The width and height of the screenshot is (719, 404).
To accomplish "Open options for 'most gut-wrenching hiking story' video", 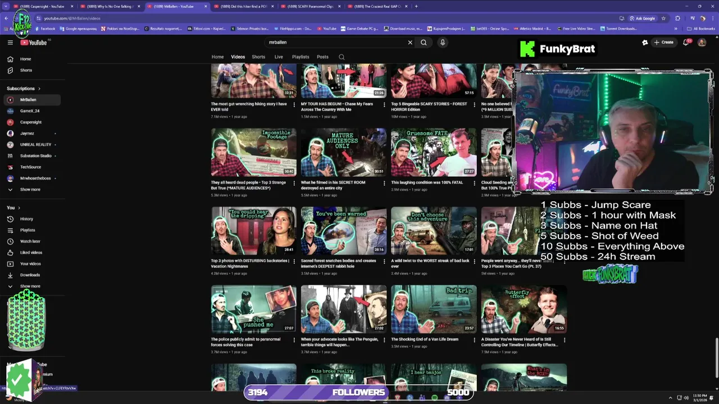I will click(x=294, y=104).
